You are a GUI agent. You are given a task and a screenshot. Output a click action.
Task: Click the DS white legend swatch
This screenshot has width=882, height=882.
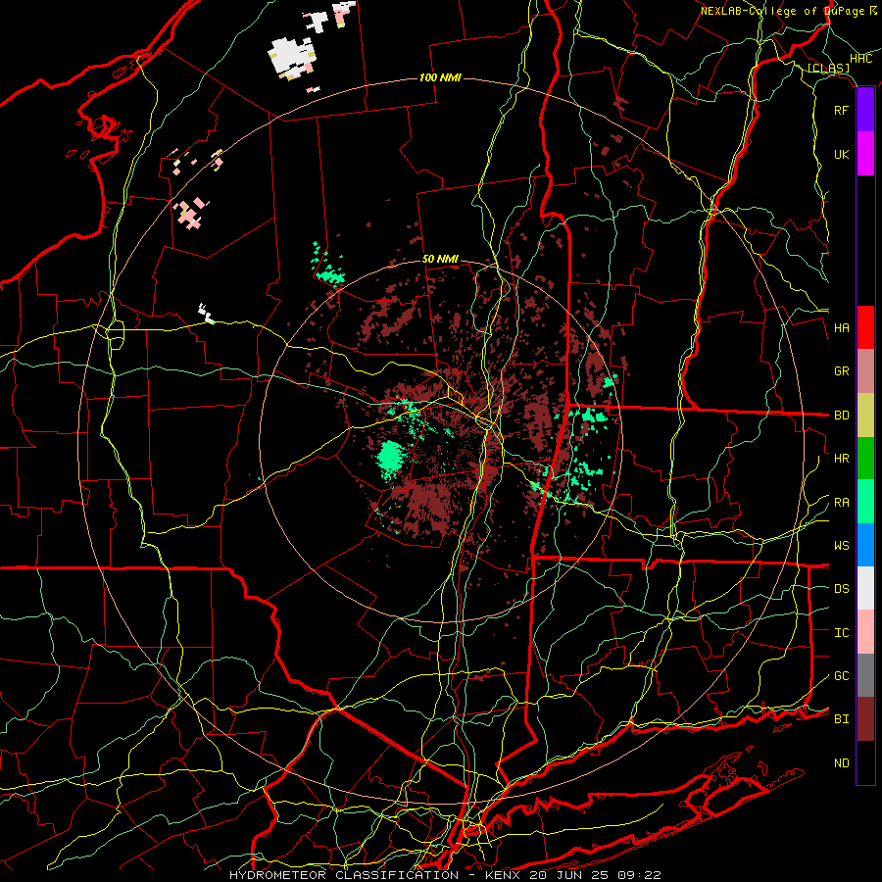tap(865, 588)
